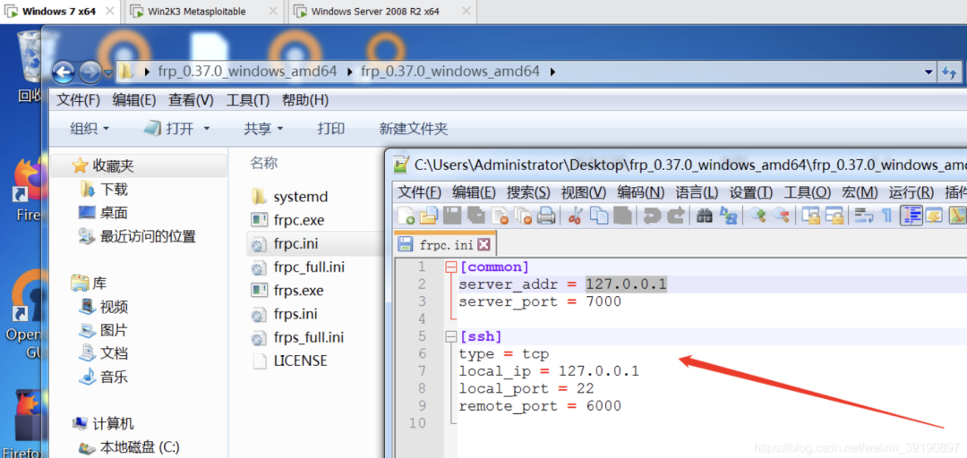Click the Redo arrow icon
The height and width of the screenshot is (458, 967).
click(675, 215)
